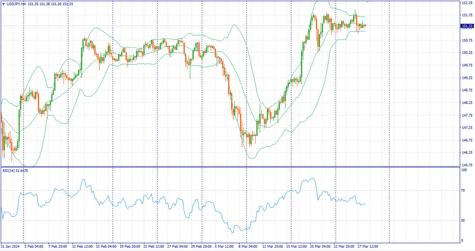The image size is (475, 251).
Task: Click the 15 Feb 04:00 time label
Action: (x=106, y=246)
